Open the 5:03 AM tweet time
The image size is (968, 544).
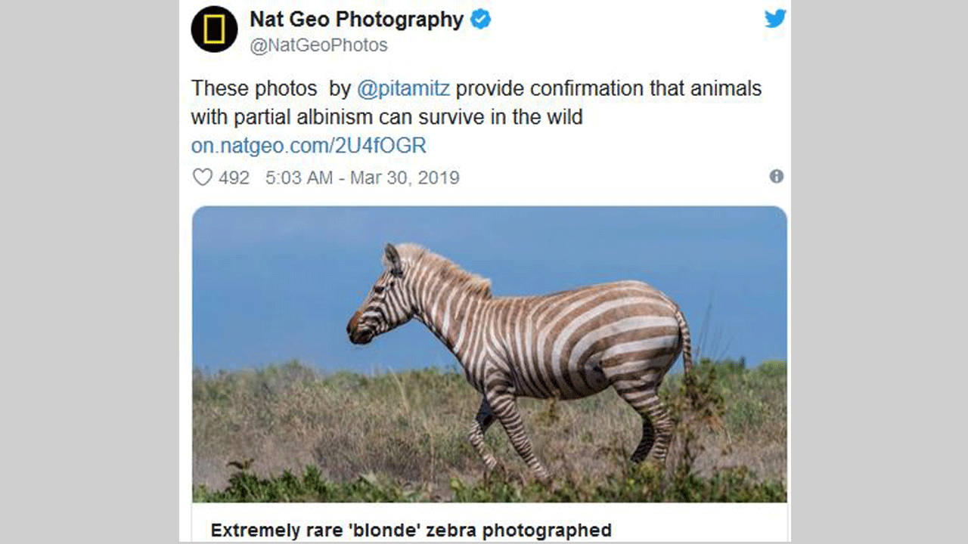pos(299,178)
